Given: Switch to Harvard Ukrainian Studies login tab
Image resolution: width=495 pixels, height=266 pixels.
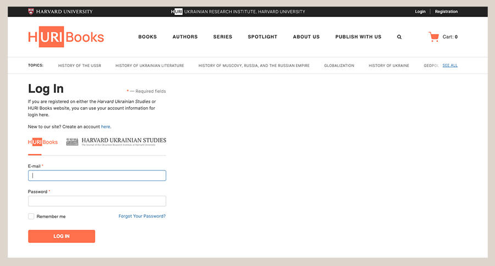Looking at the screenshot, I should coord(116,142).
